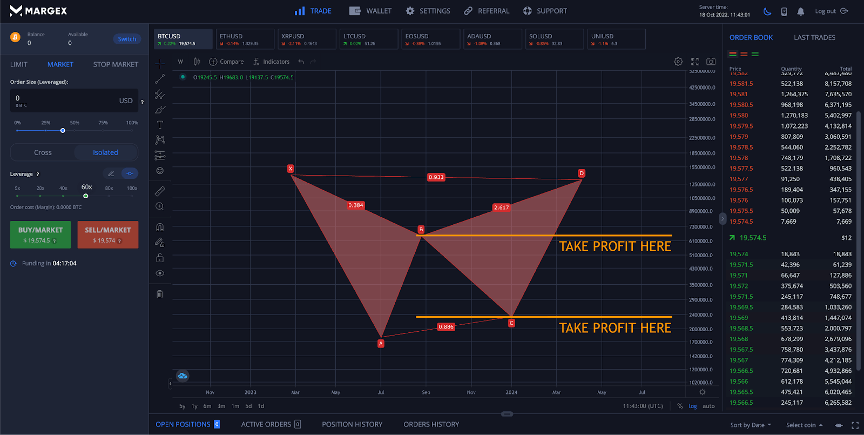Open the notifications bell
864x435 pixels.
(x=801, y=11)
